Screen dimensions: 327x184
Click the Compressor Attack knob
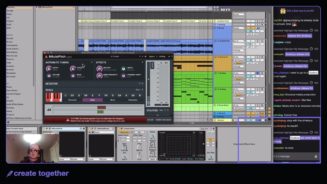point(153,144)
